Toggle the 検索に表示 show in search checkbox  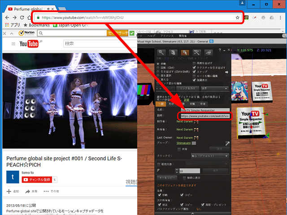pos(184,178)
